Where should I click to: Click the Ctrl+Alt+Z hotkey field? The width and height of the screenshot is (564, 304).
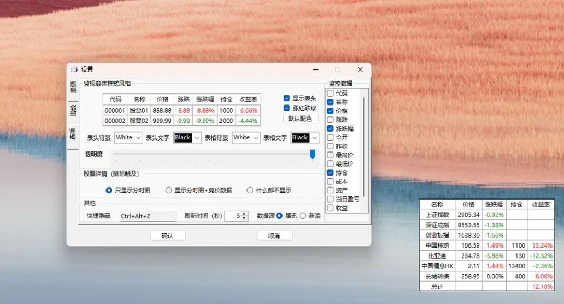(148, 216)
